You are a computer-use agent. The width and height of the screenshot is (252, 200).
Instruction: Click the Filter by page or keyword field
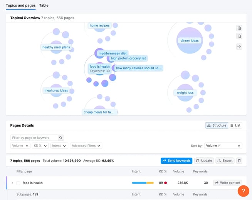click(34, 138)
